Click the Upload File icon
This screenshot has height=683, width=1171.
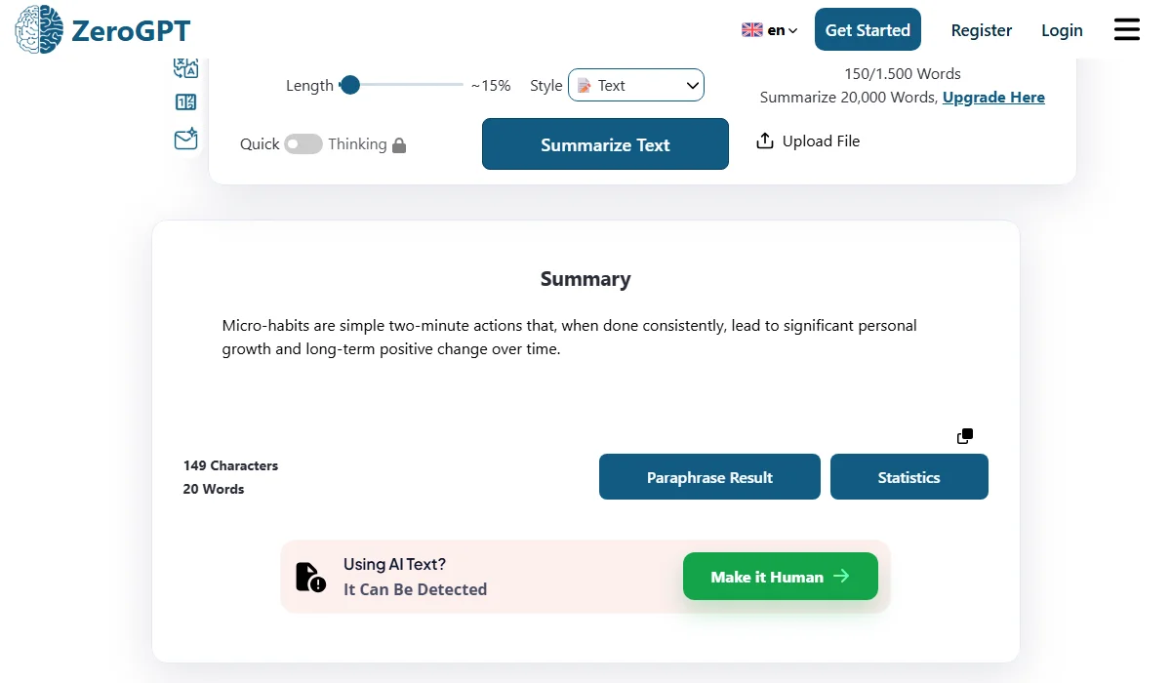click(765, 141)
